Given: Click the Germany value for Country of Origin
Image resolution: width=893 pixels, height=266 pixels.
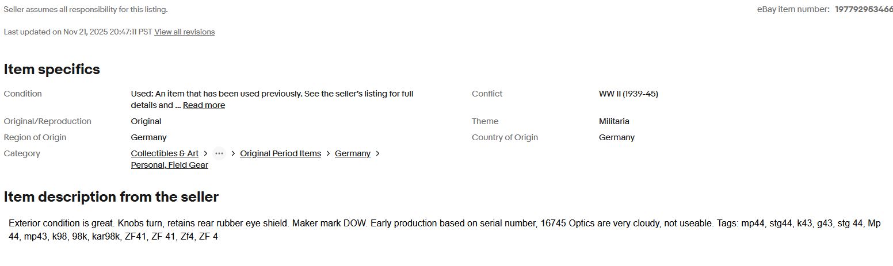Looking at the screenshot, I should click(x=616, y=137).
